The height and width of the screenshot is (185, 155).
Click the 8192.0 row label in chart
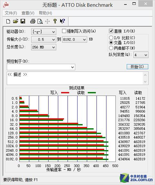(12, 159)
